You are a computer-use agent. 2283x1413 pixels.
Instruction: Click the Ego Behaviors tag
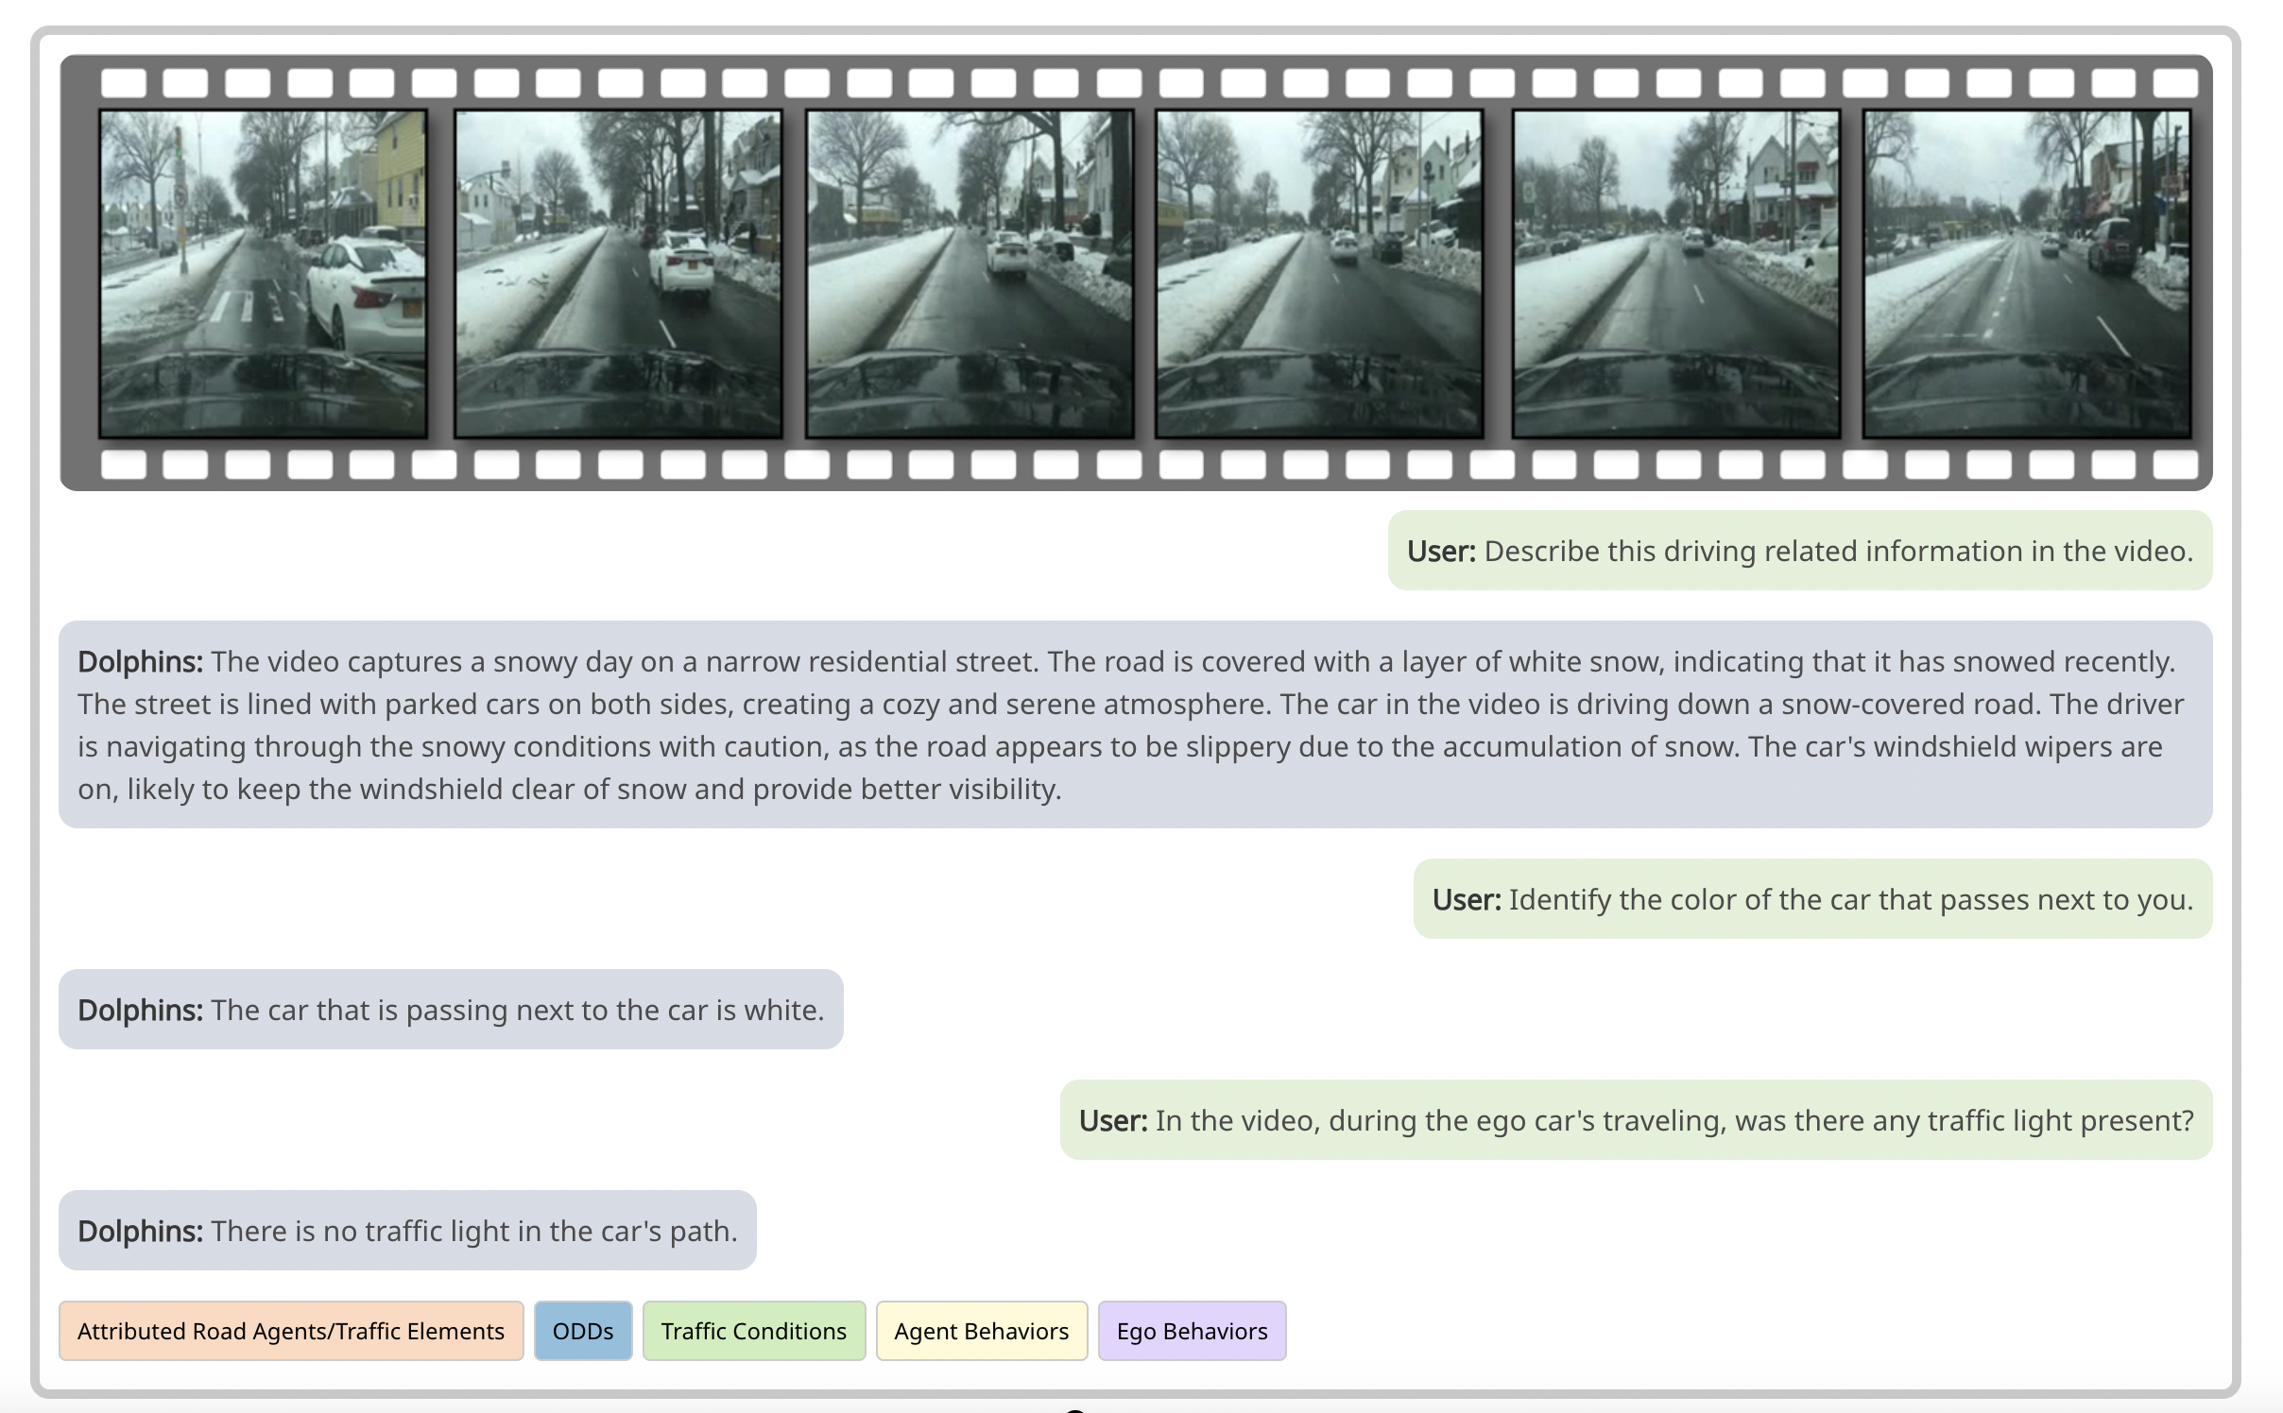(x=1191, y=1331)
